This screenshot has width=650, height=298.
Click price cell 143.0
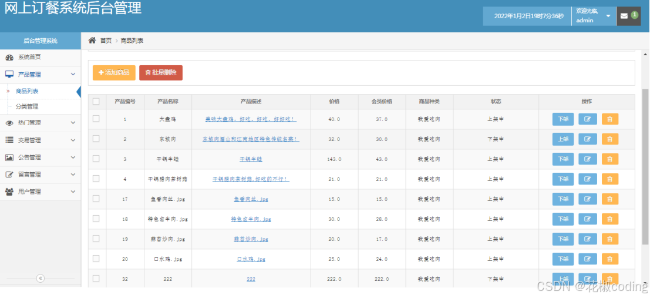334,159
